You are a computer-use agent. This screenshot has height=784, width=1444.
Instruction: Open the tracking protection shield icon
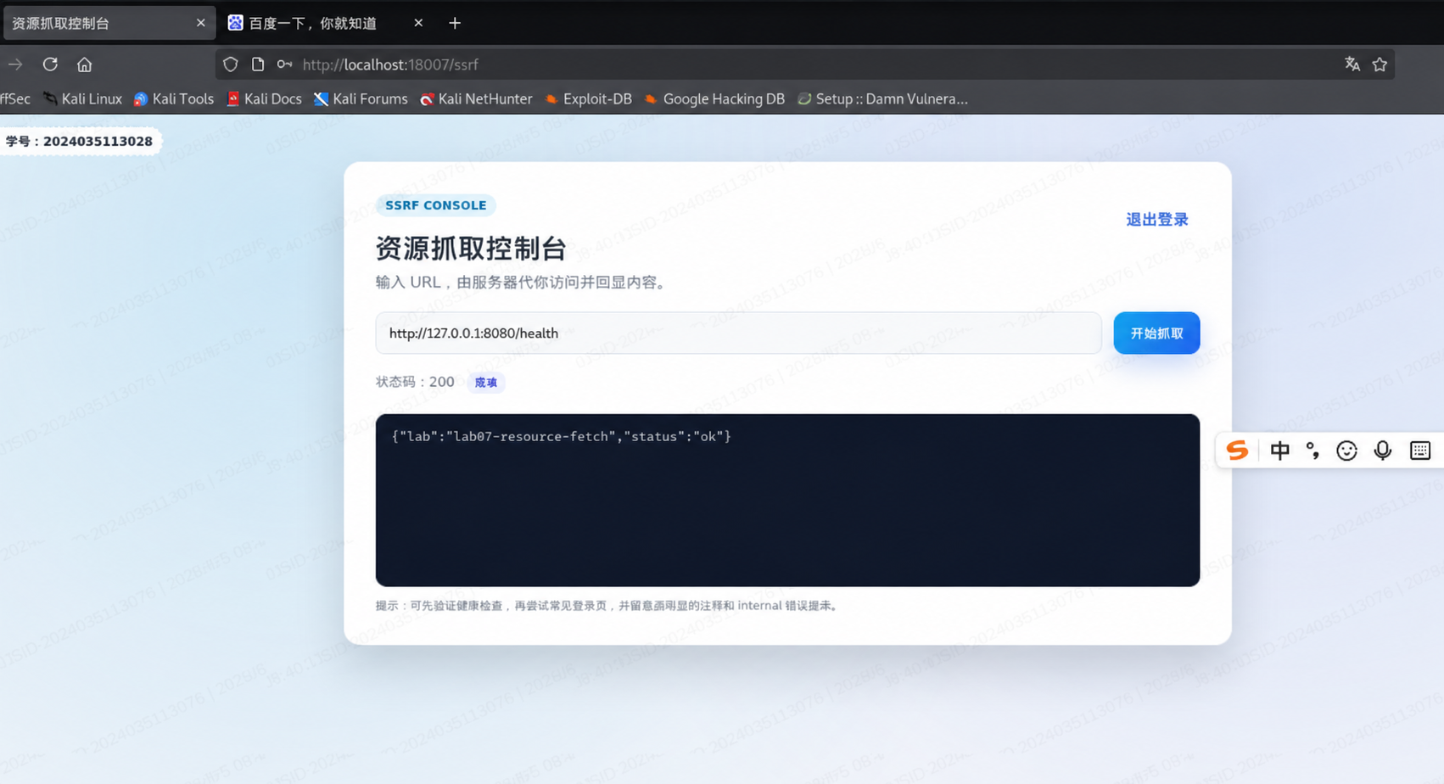(230, 64)
